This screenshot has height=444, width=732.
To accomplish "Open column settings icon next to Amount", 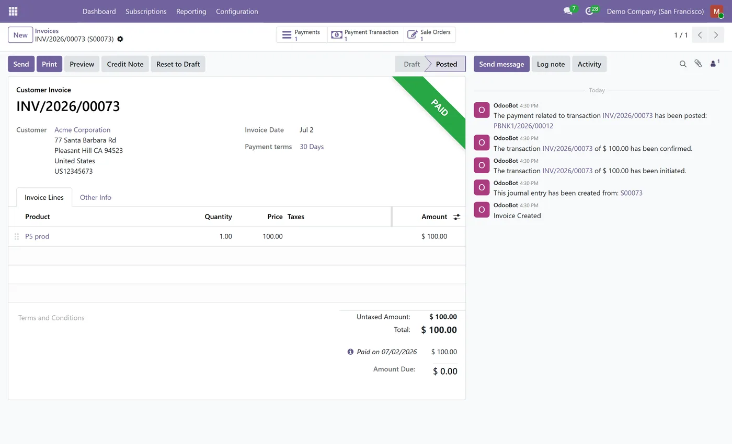I will 457,217.
